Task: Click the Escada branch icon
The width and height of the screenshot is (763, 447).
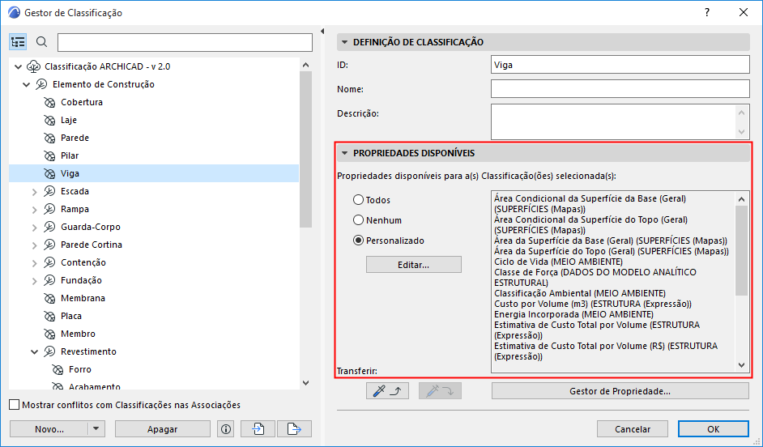Action: [x=49, y=191]
